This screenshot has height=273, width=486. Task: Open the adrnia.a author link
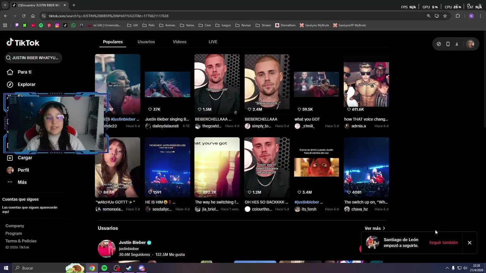(358, 126)
